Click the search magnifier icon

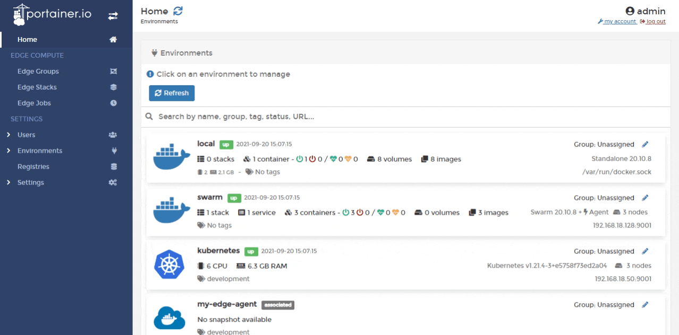pos(149,117)
